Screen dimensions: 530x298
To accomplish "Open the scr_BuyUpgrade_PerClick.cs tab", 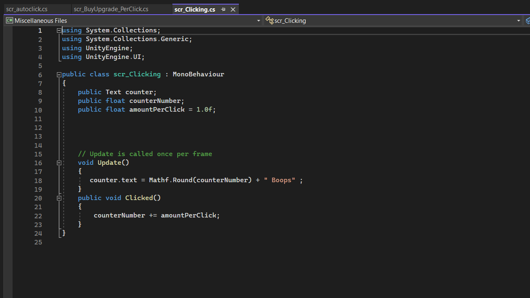I will tap(111, 9).
